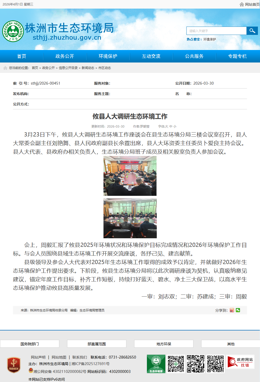This screenshot has height=382, width=260.
Task: Set font size to 小
Action: point(175,127)
